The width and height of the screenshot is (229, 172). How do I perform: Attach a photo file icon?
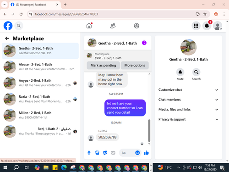pos(97,153)
